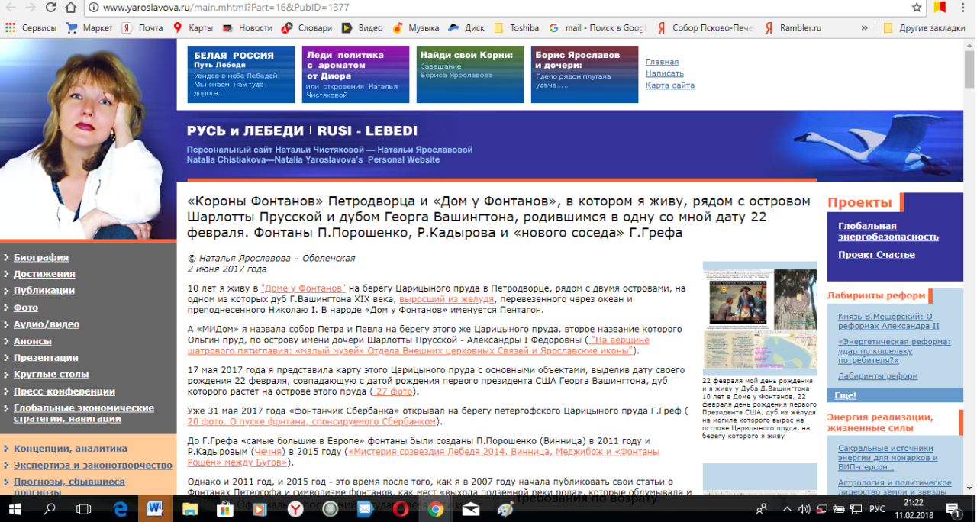Open the Windows notification center

coord(953,508)
